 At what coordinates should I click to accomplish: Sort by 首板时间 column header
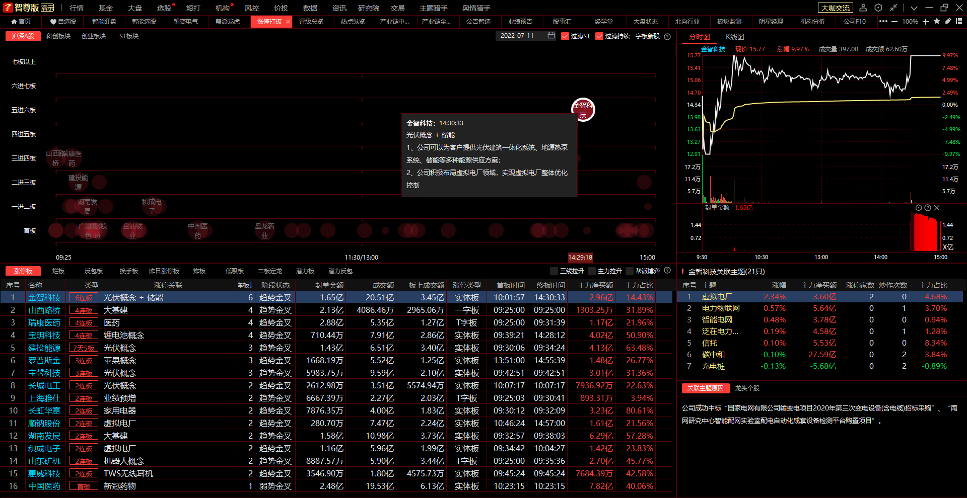click(x=510, y=285)
